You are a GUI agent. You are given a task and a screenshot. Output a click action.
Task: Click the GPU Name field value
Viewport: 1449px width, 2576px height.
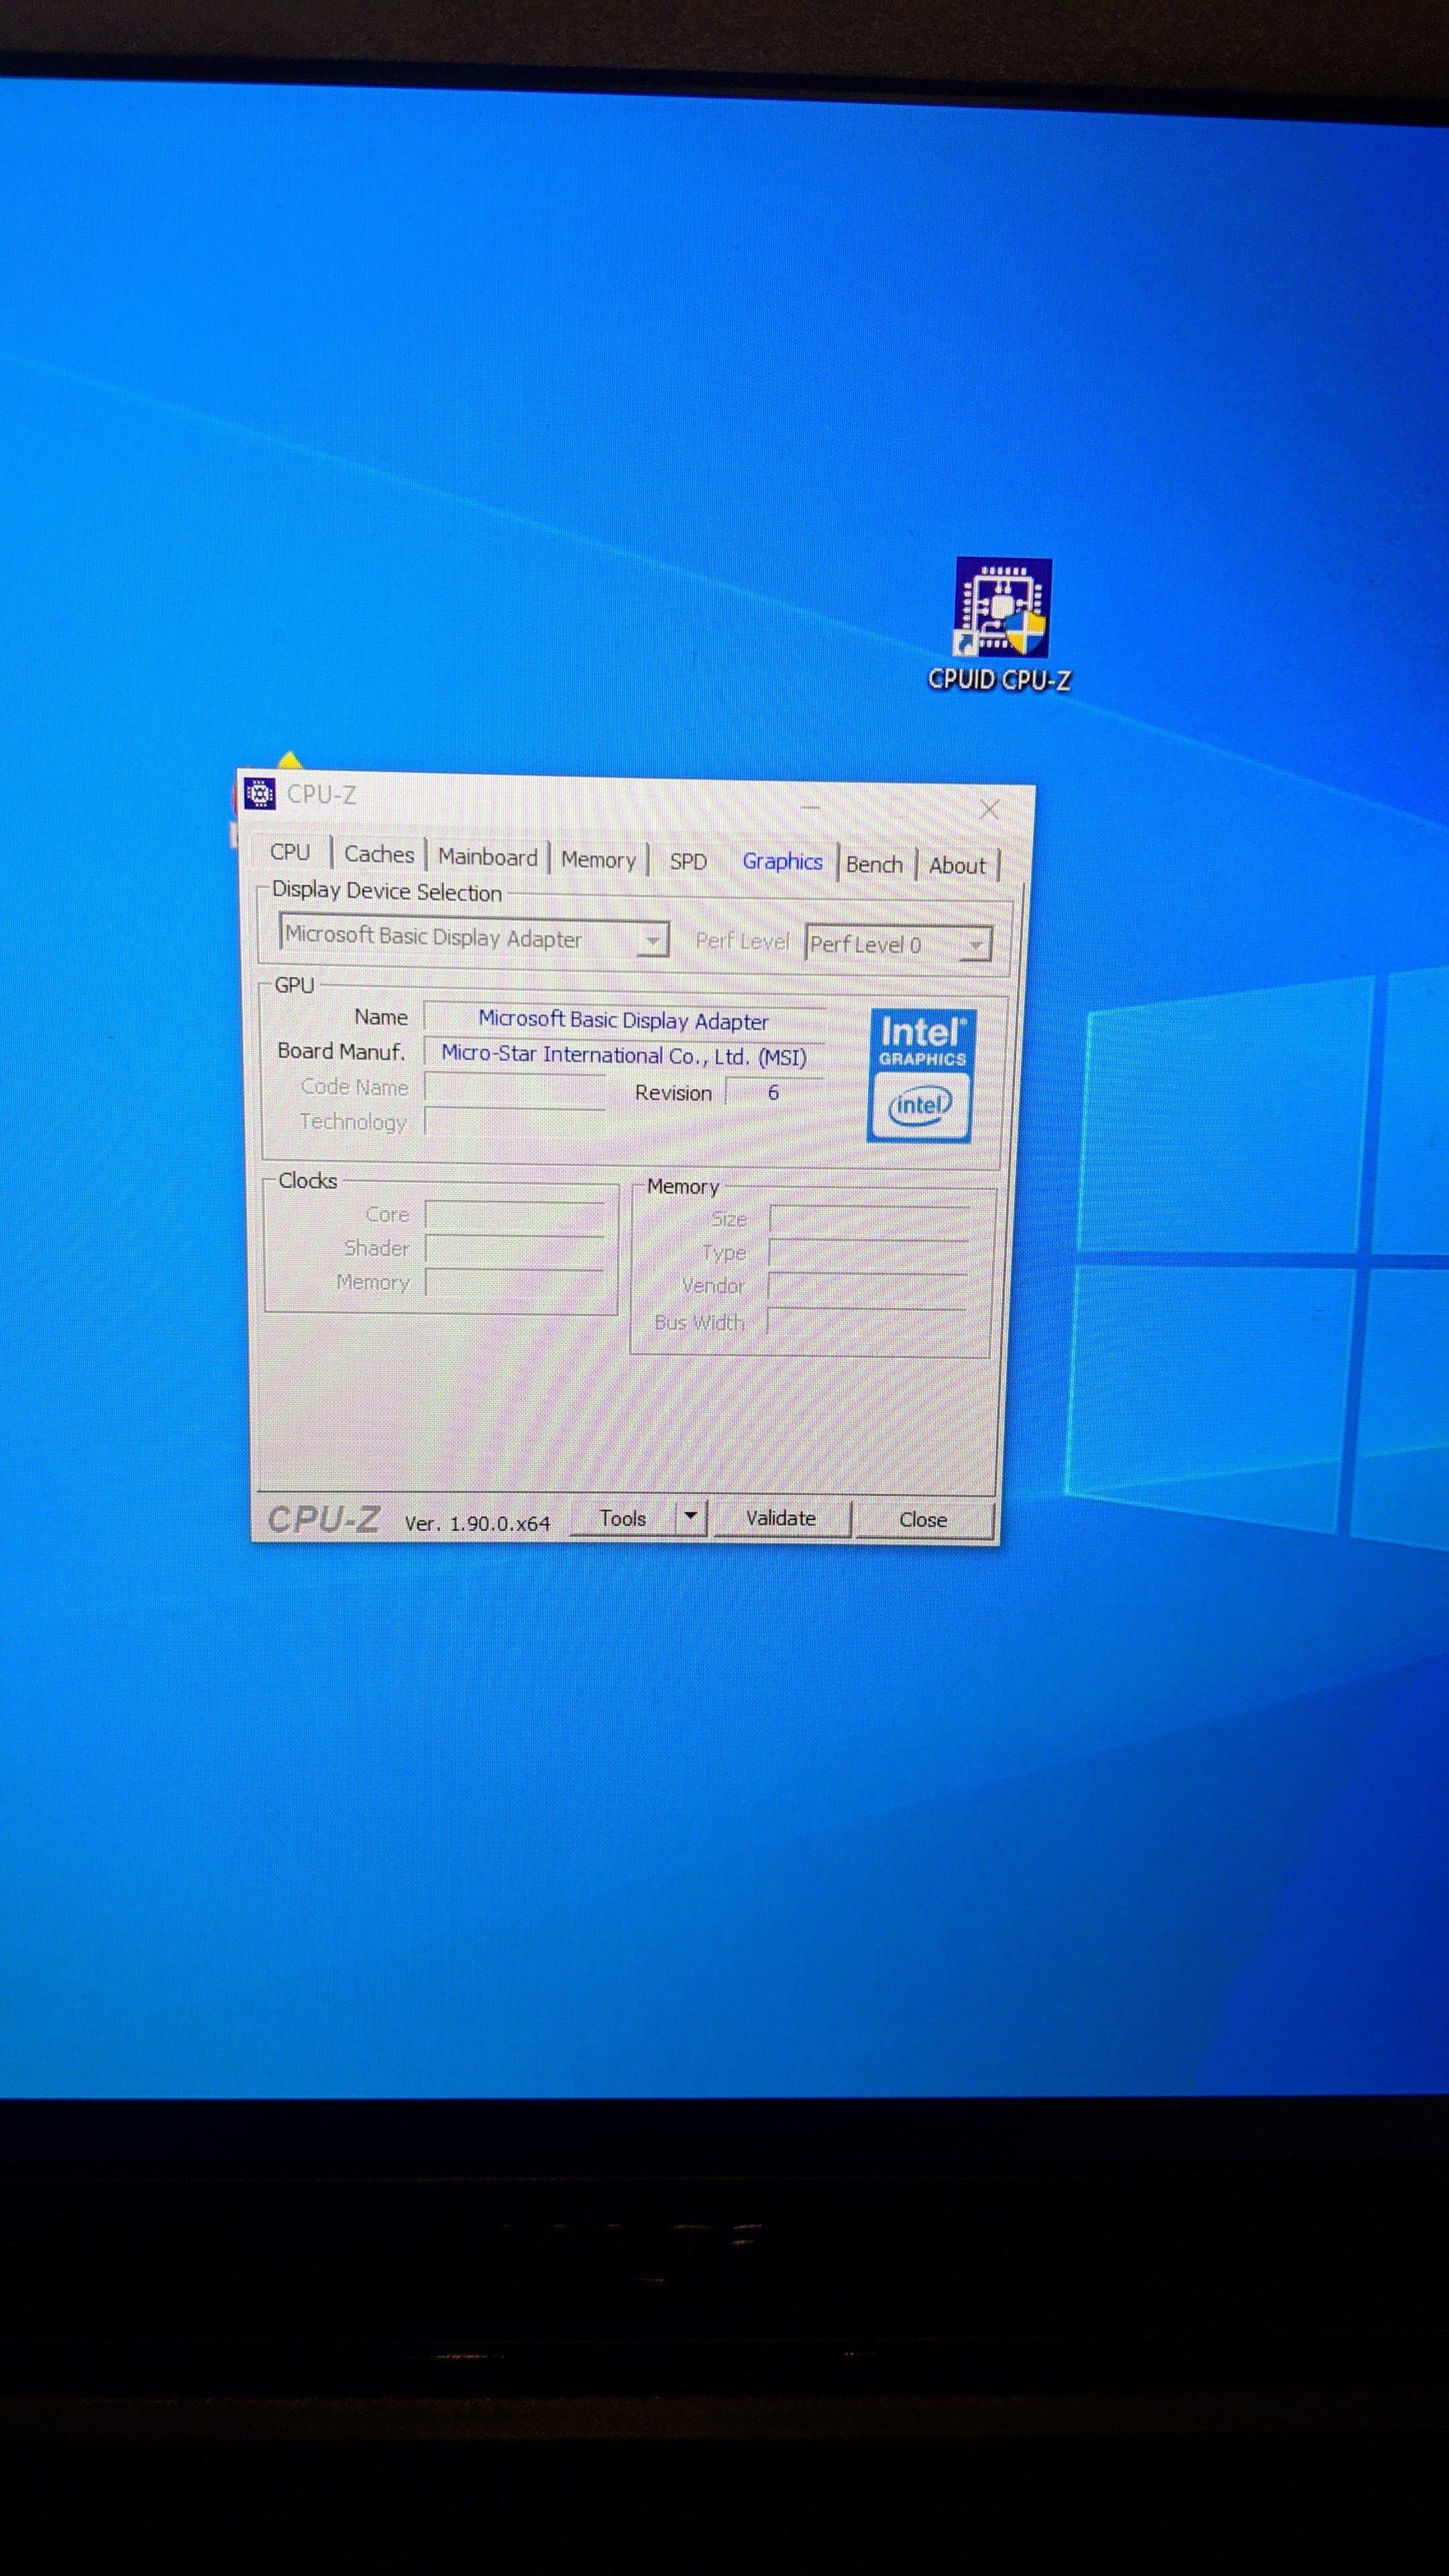click(x=624, y=1020)
